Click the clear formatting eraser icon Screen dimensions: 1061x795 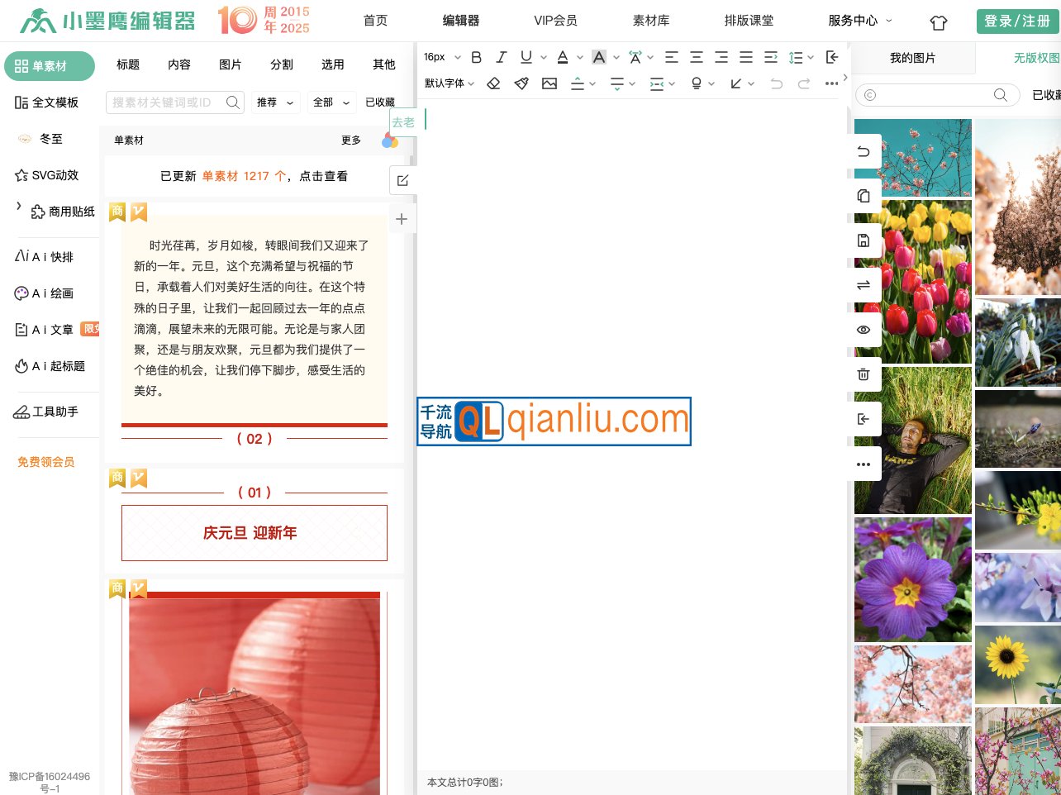pyautogui.click(x=493, y=83)
